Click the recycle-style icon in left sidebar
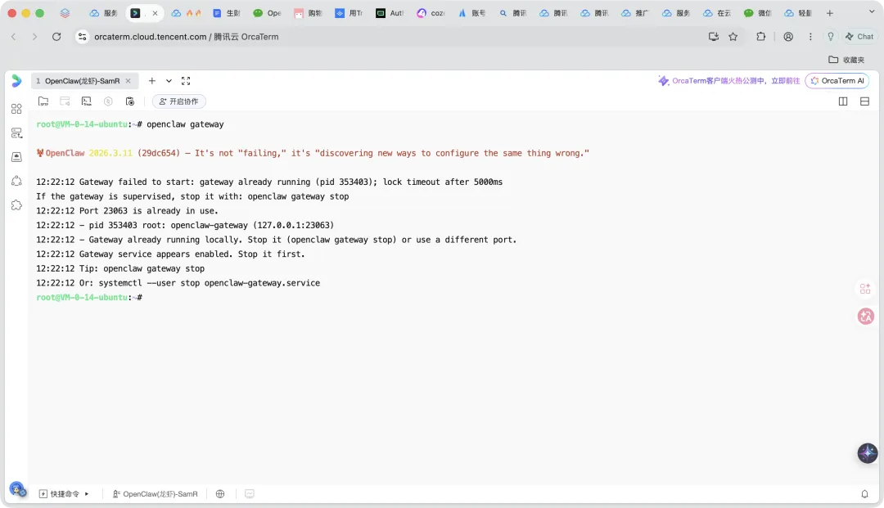Screen dimensions: 884x508 [16, 181]
